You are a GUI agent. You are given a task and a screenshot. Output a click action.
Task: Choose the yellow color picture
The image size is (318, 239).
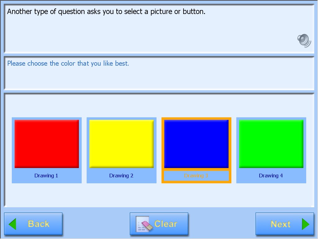click(x=121, y=144)
